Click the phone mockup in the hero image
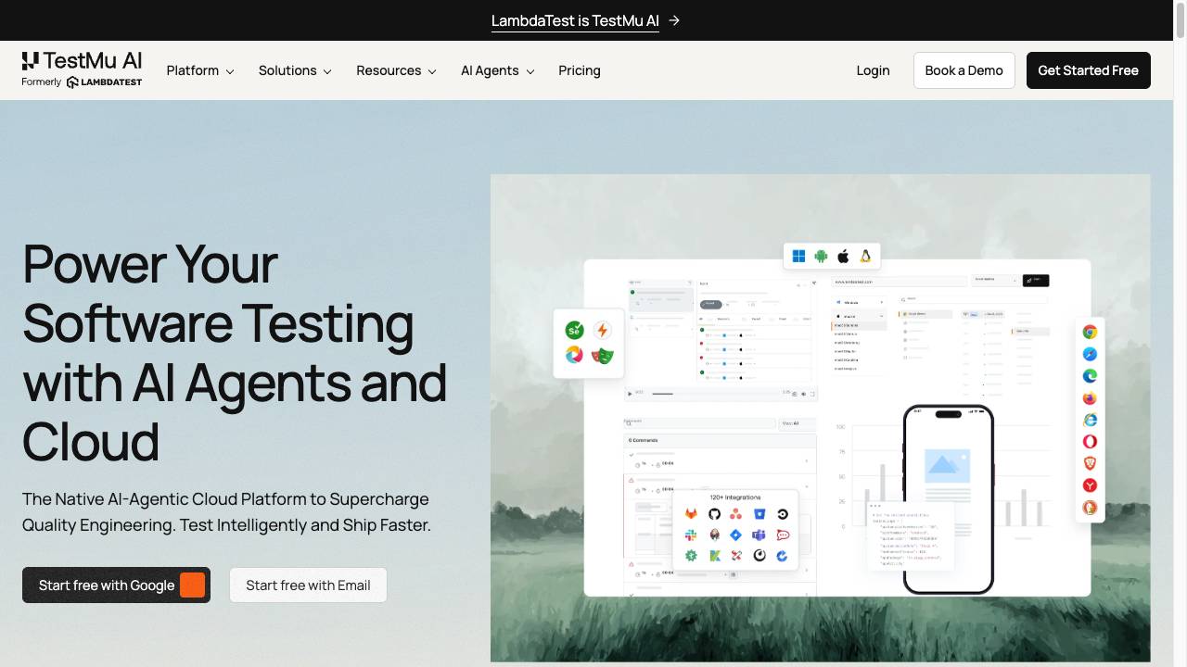 [949, 499]
